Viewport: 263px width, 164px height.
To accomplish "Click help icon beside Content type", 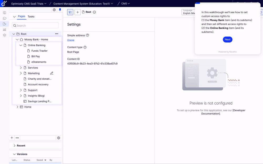I will click(85, 47).
